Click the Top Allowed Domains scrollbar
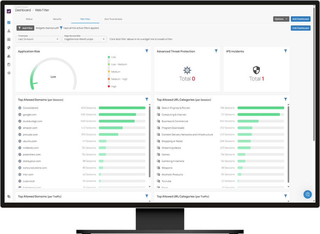The width and height of the screenshot is (320, 234). (x=149, y=142)
